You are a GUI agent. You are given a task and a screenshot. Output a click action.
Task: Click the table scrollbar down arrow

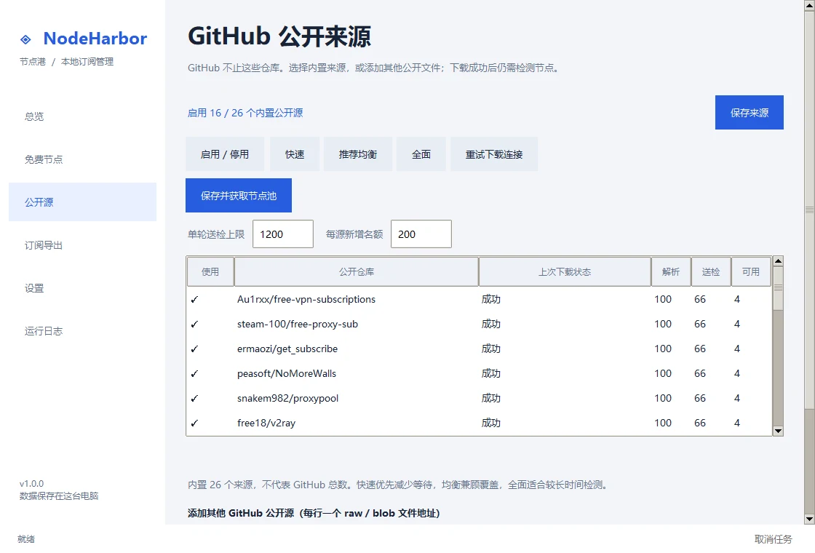(778, 431)
